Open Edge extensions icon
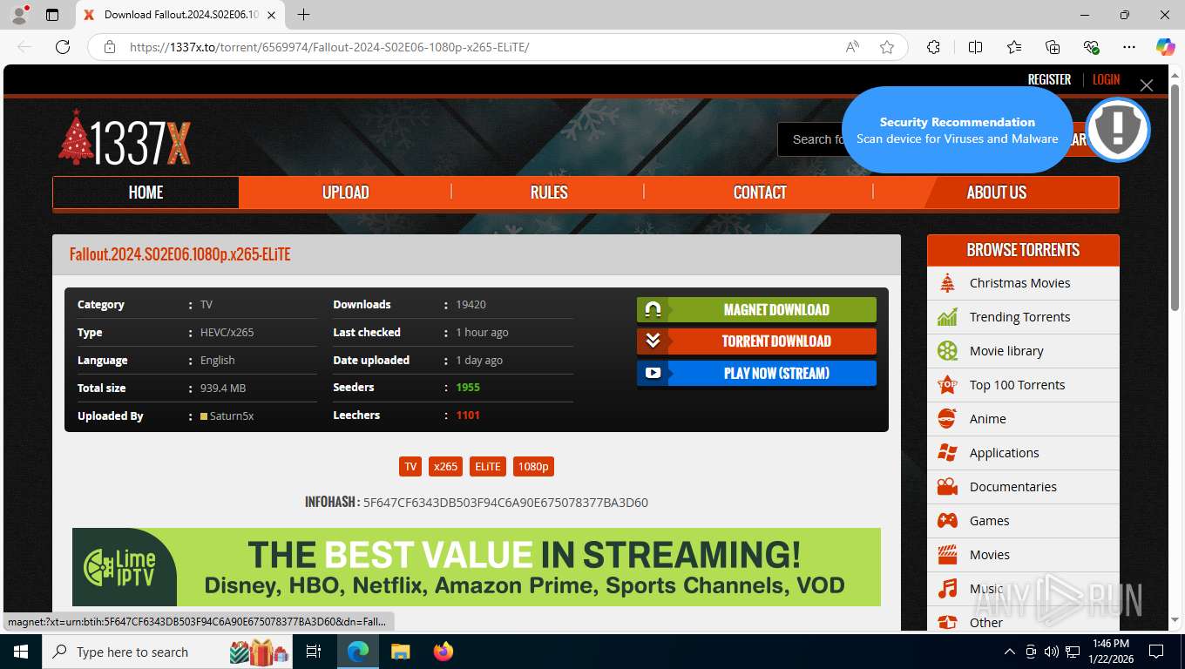 point(933,47)
